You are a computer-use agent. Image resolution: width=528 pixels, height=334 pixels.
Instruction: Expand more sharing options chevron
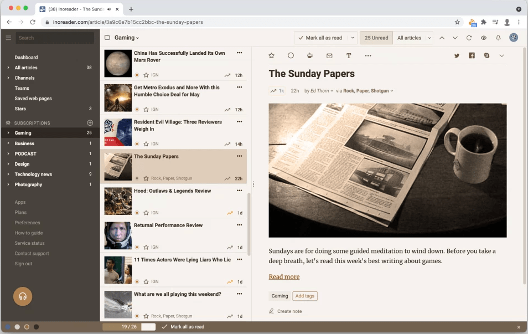502,55
